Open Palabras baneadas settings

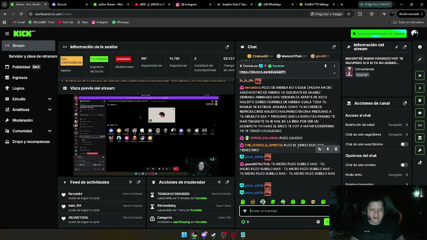click(x=377, y=184)
